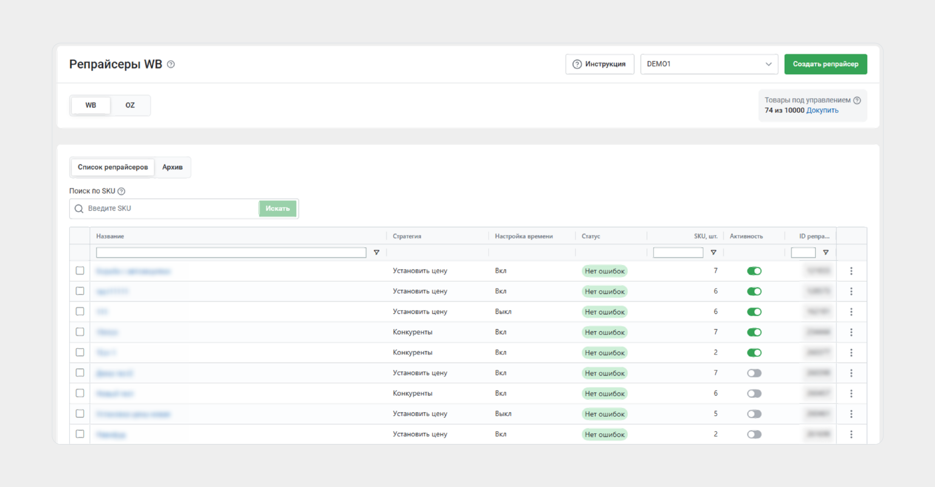This screenshot has width=935, height=487.
Task: Enable activity for disabled Установить цену 7 SKU row
Action: 754,373
